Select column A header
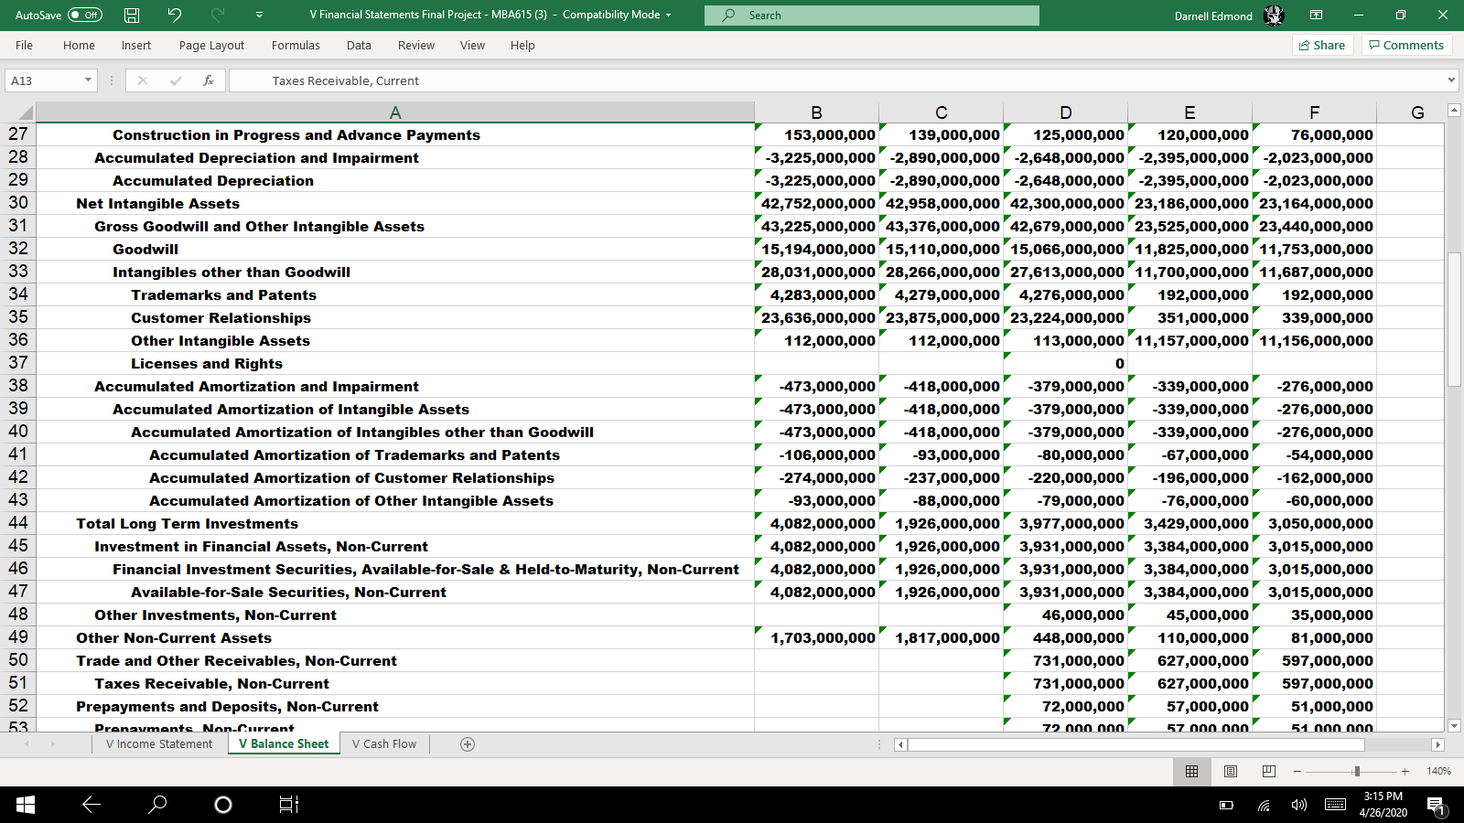This screenshot has width=1464, height=823. [x=395, y=112]
